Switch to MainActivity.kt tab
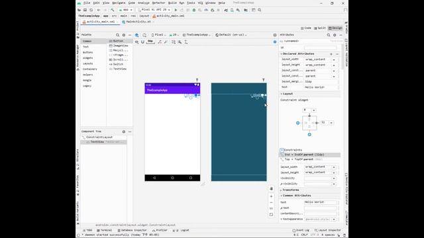The height and width of the screenshot is (238, 424). [x=138, y=22]
